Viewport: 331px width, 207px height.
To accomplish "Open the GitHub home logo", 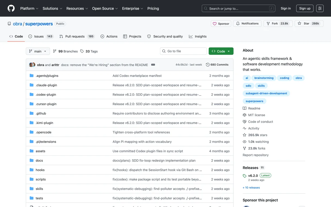I will pos(11,8).
